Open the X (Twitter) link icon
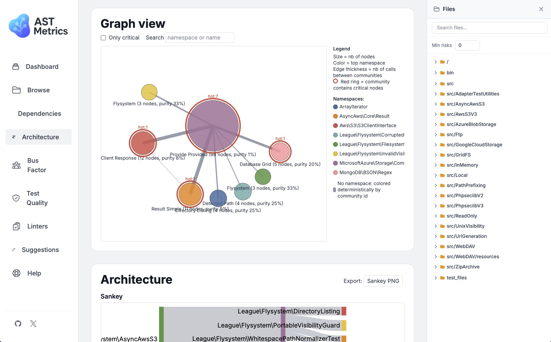The width and height of the screenshot is (551, 342). (x=33, y=324)
